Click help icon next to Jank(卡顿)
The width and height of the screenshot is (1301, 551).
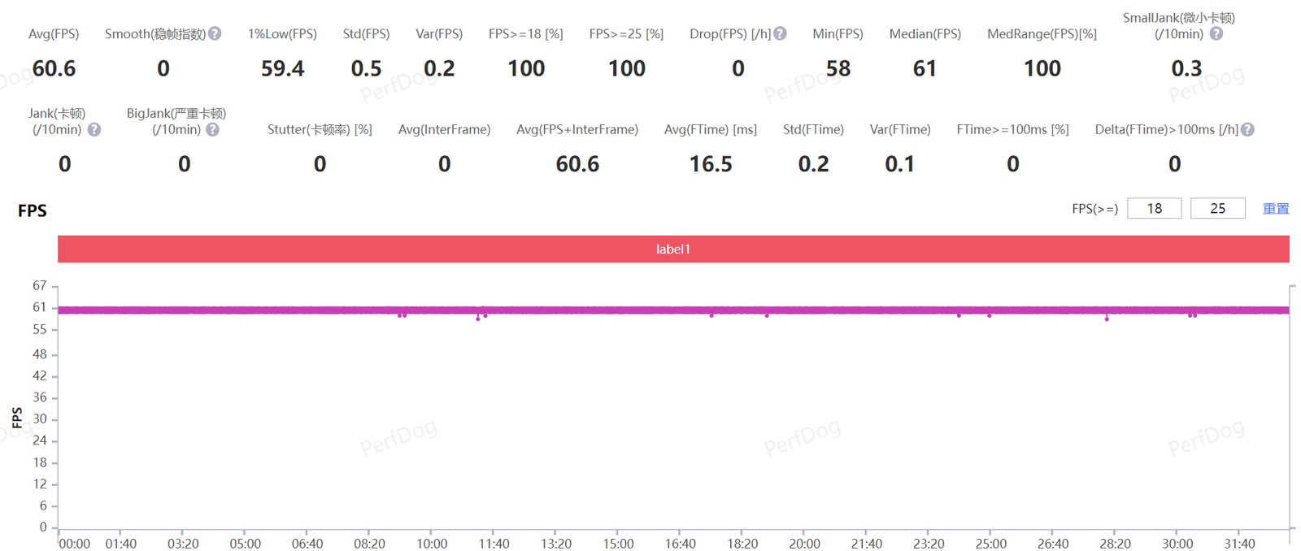click(94, 129)
